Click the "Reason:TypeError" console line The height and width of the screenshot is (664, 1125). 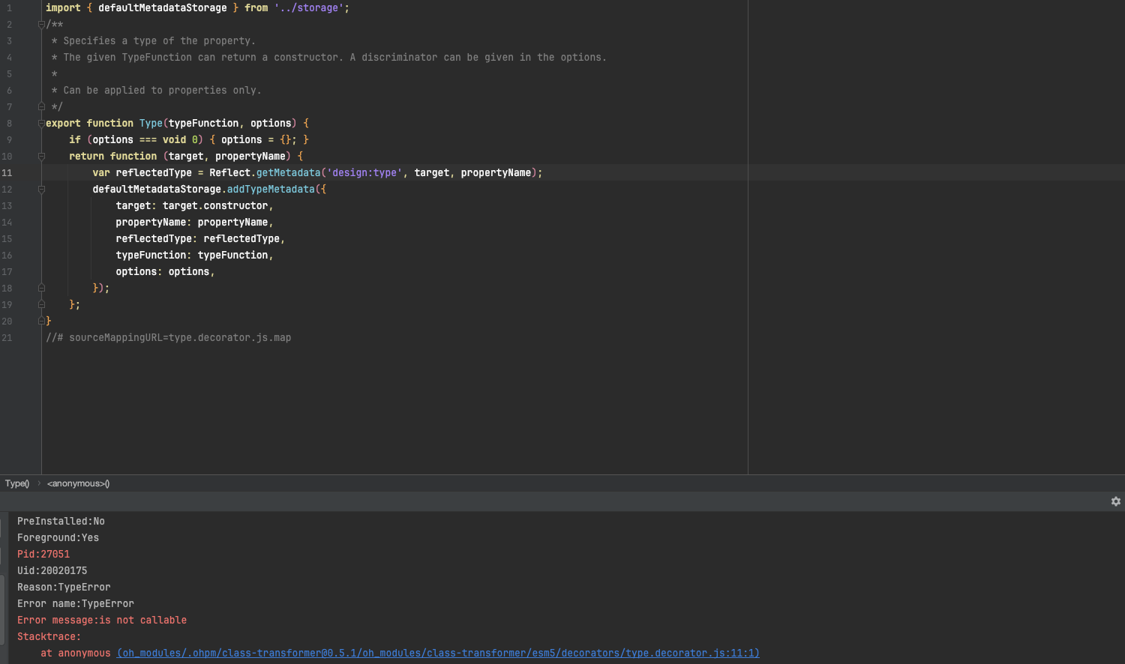(64, 588)
